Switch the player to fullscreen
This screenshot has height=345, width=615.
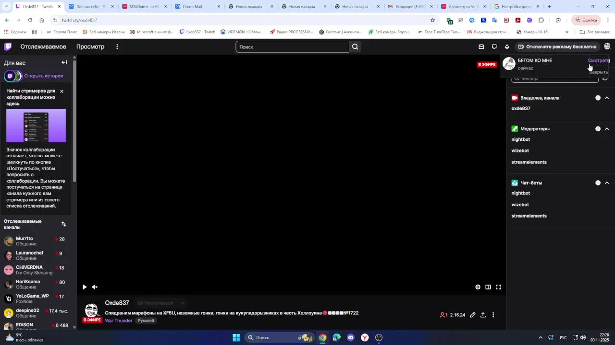click(499, 287)
